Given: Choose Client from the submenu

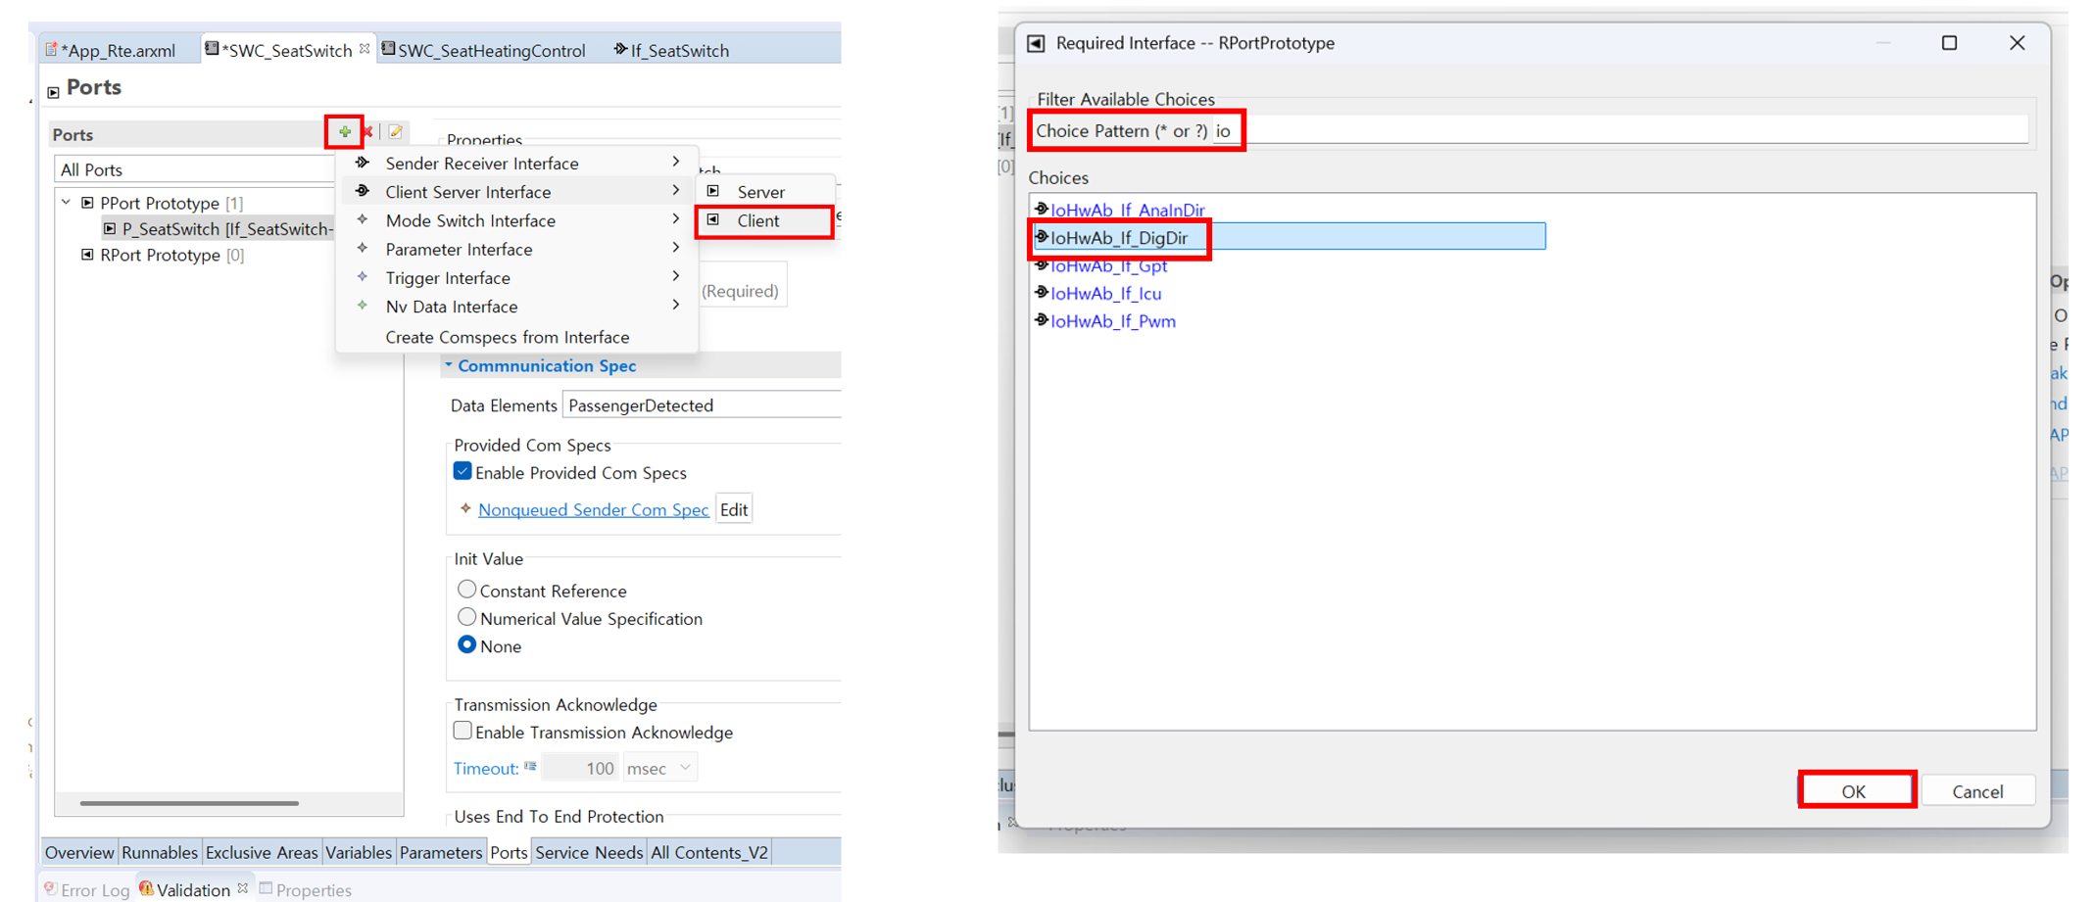Looking at the screenshot, I should 758,221.
